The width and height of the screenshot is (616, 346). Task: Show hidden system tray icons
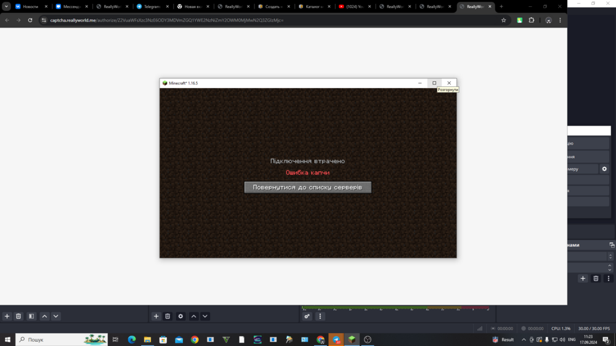(x=524, y=339)
